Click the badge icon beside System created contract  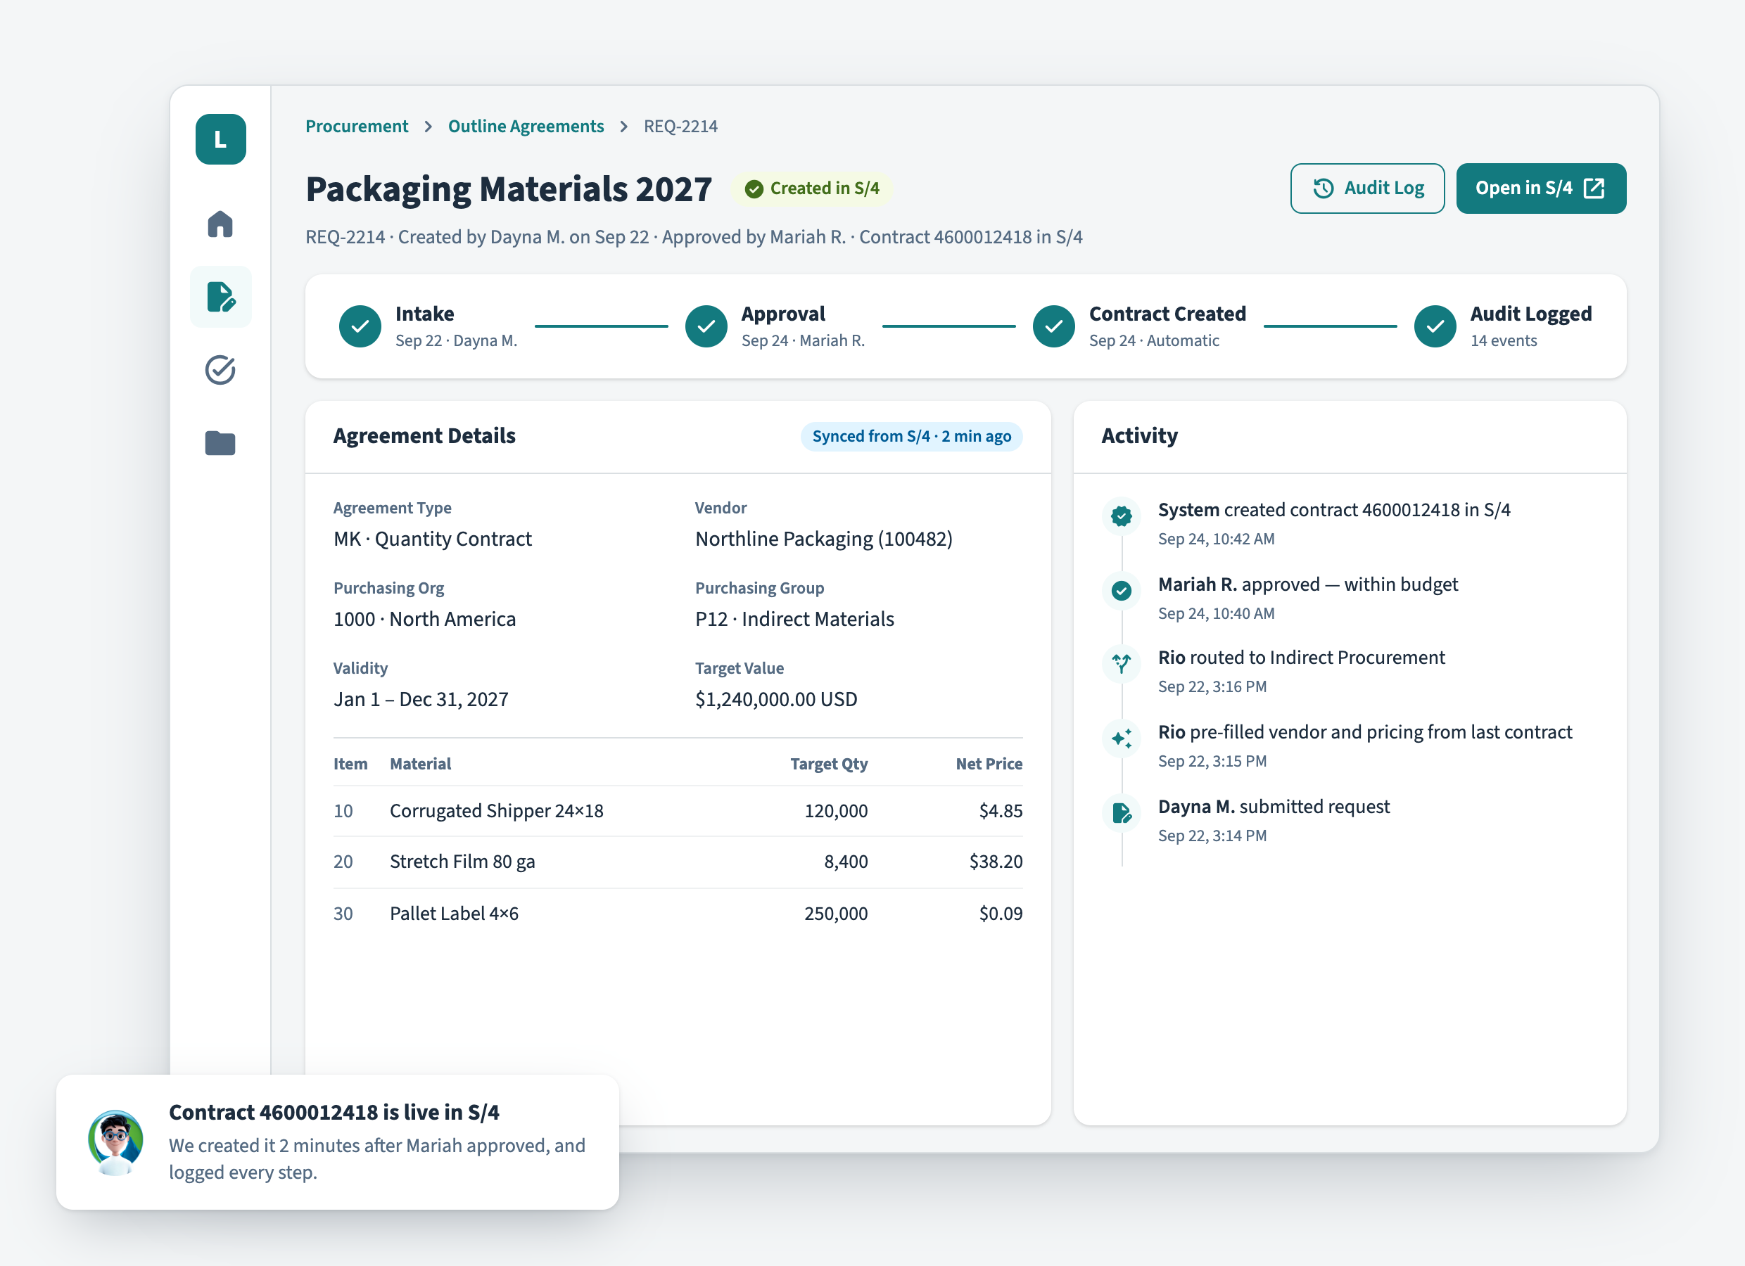tap(1122, 516)
